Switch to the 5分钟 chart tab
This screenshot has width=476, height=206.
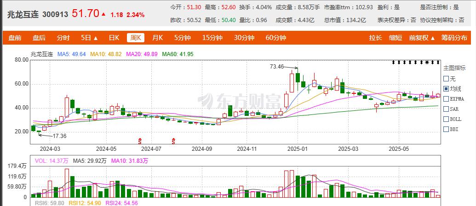coord(183,38)
